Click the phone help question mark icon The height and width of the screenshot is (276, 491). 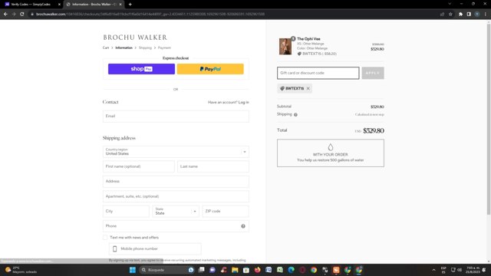pos(243,226)
